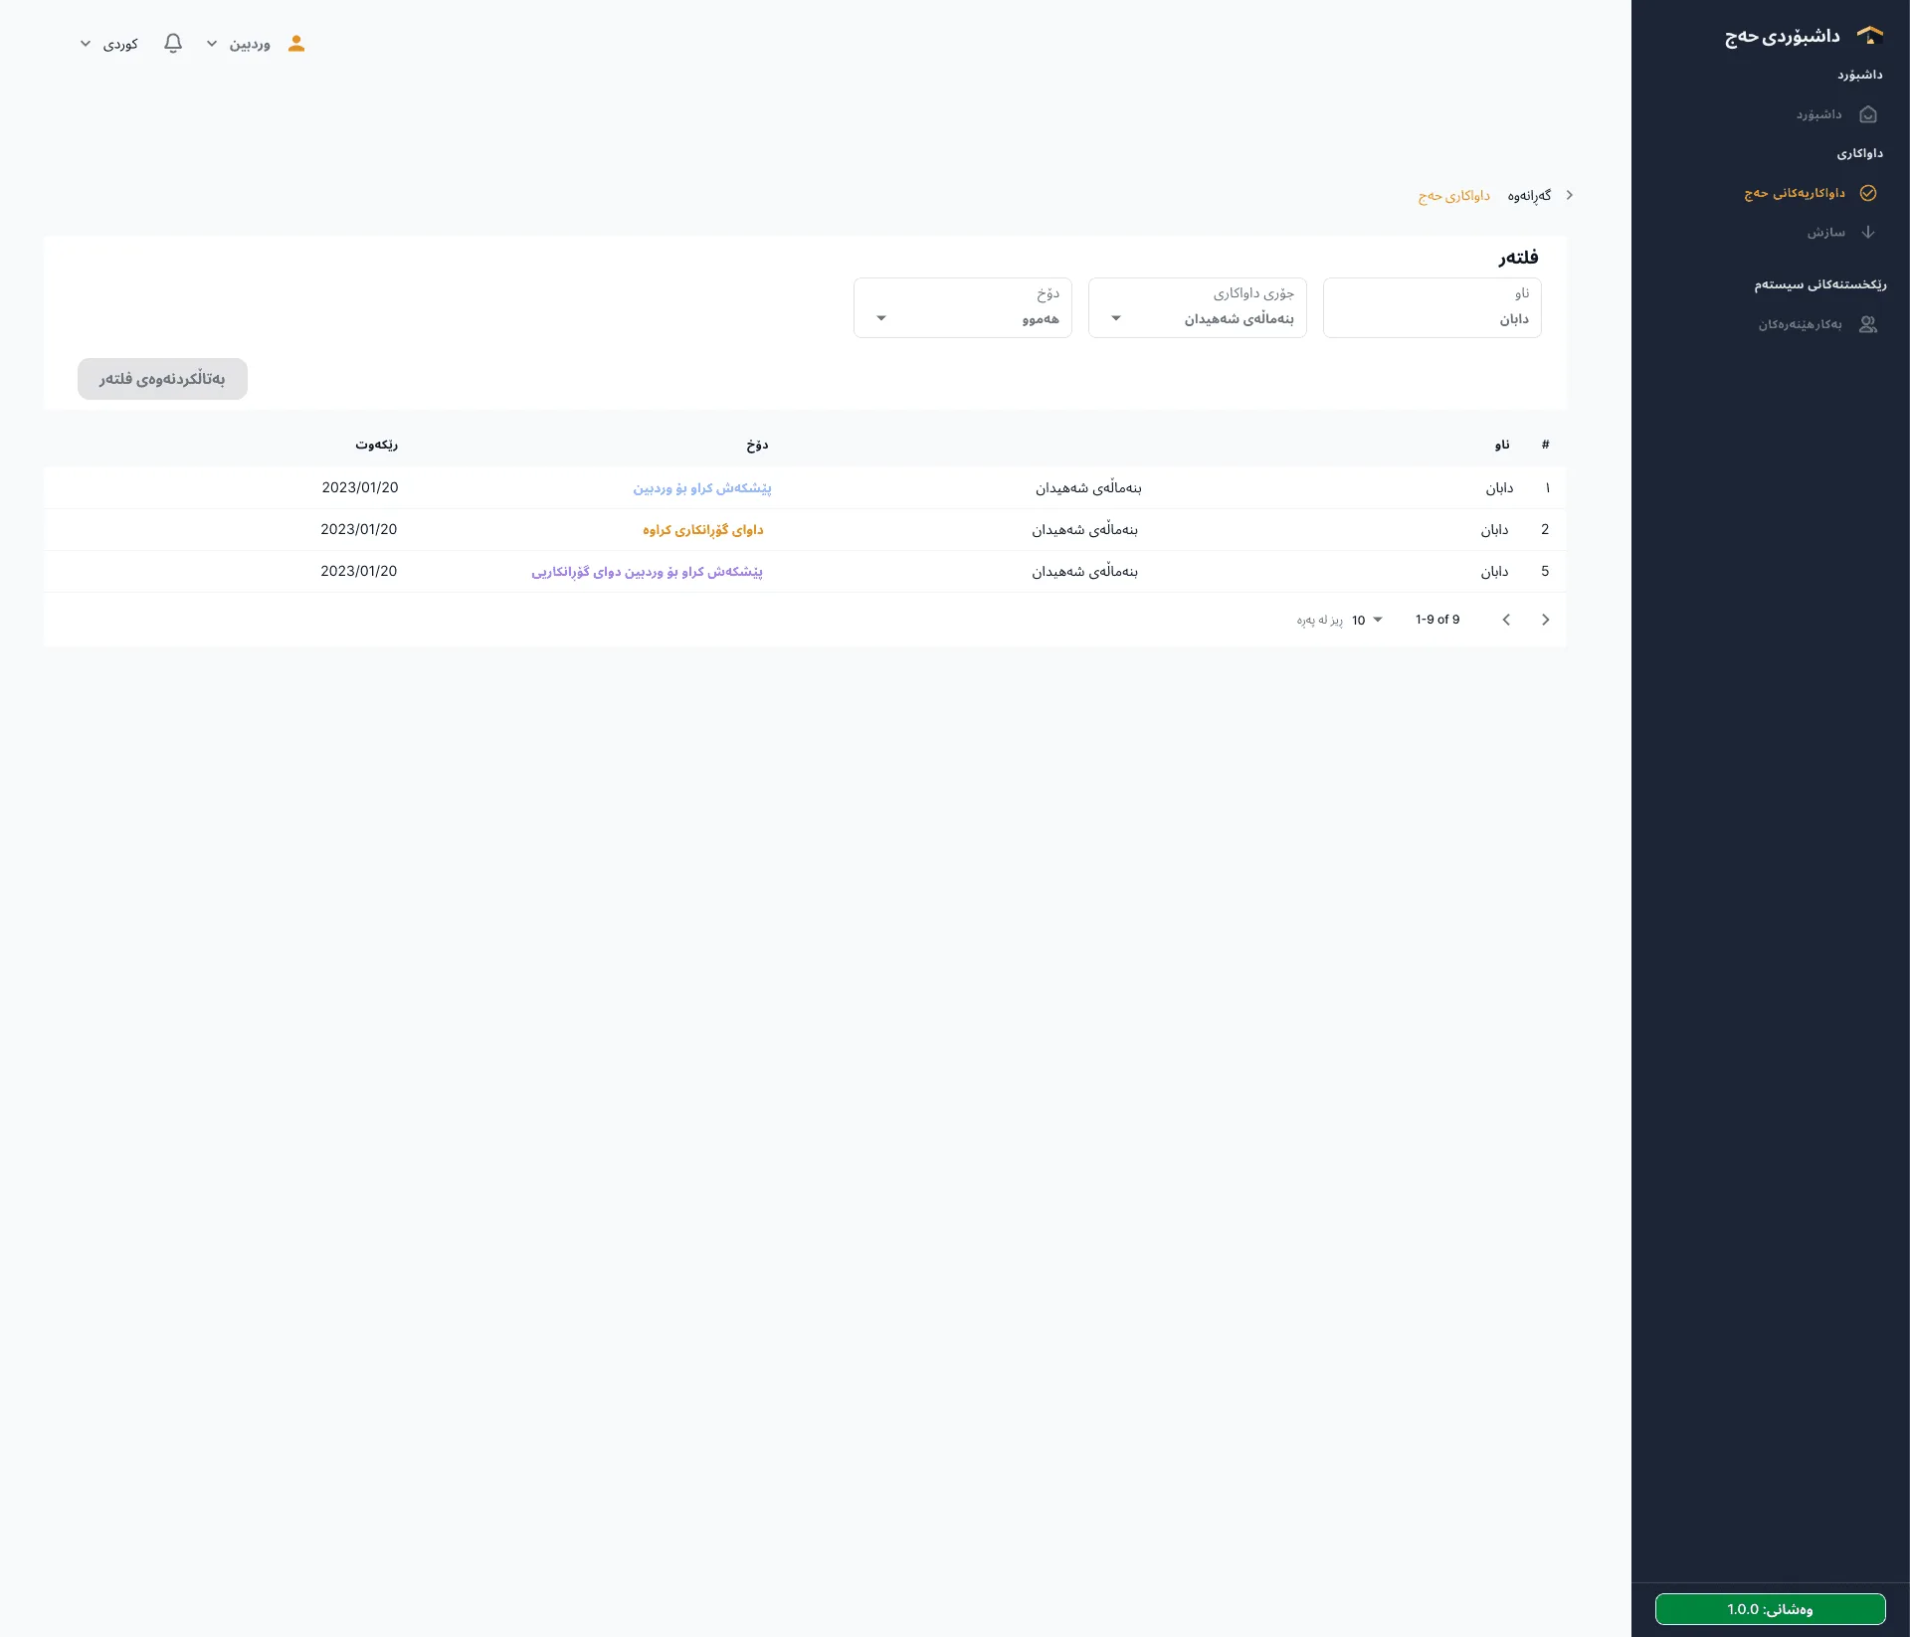This screenshot has height=1637, width=1910.
Task: Open the rows per page dropdown showing 10
Action: click(x=1368, y=620)
